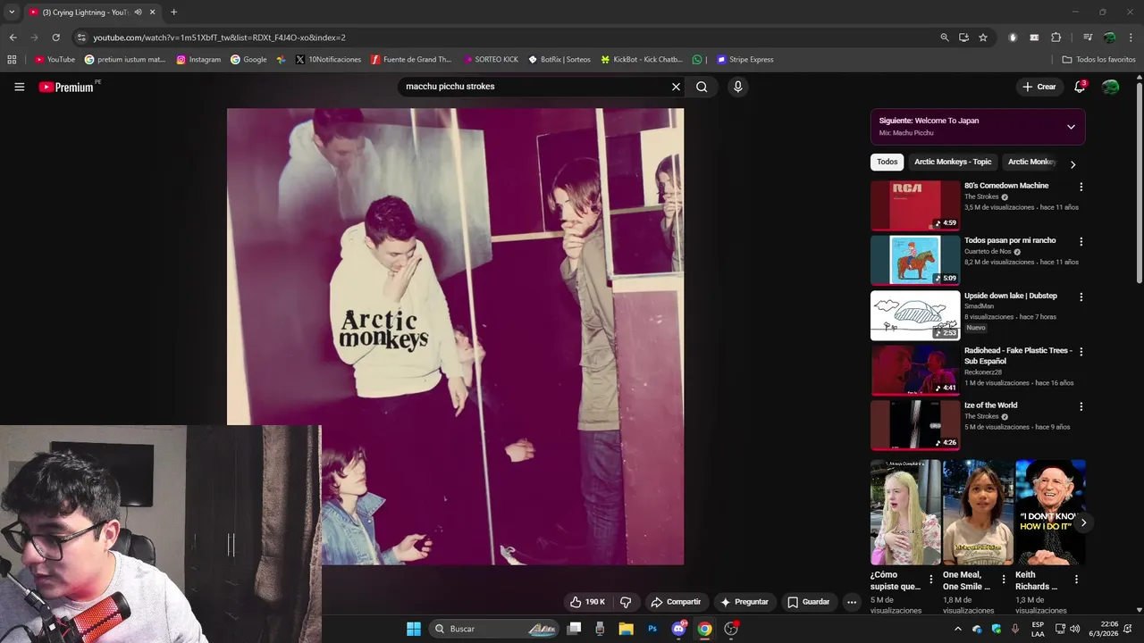Open options for 80's Comedown Machine
Viewport: 1144px width, 643px height.
click(1081, 187)
